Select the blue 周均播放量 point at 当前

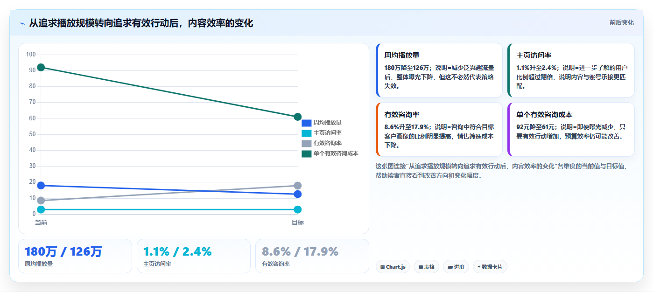[x=41, y=186]
